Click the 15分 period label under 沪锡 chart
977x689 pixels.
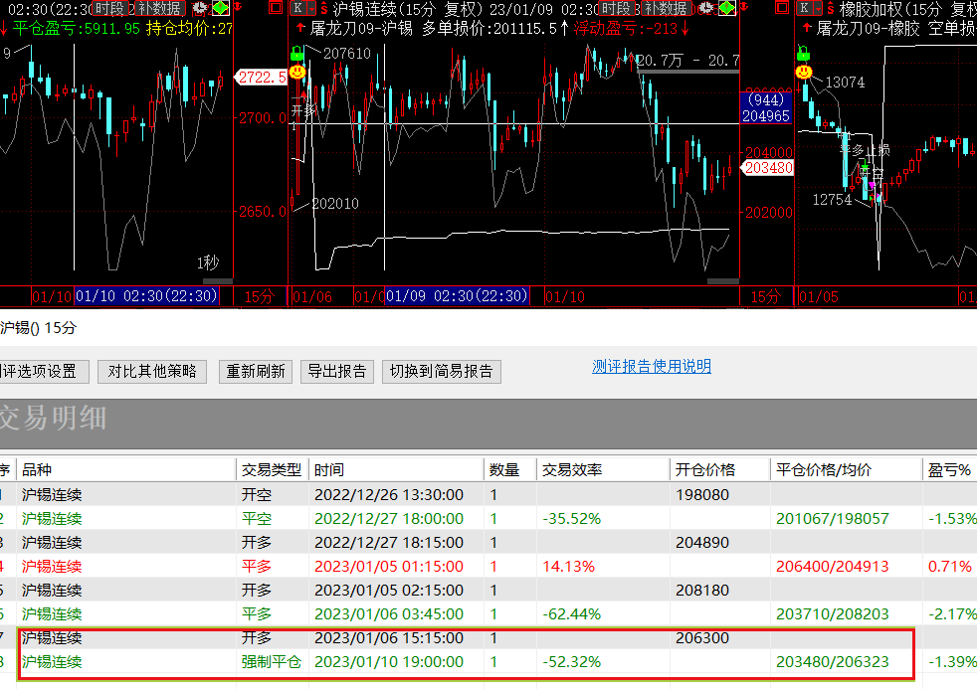[x=765, y=297]
